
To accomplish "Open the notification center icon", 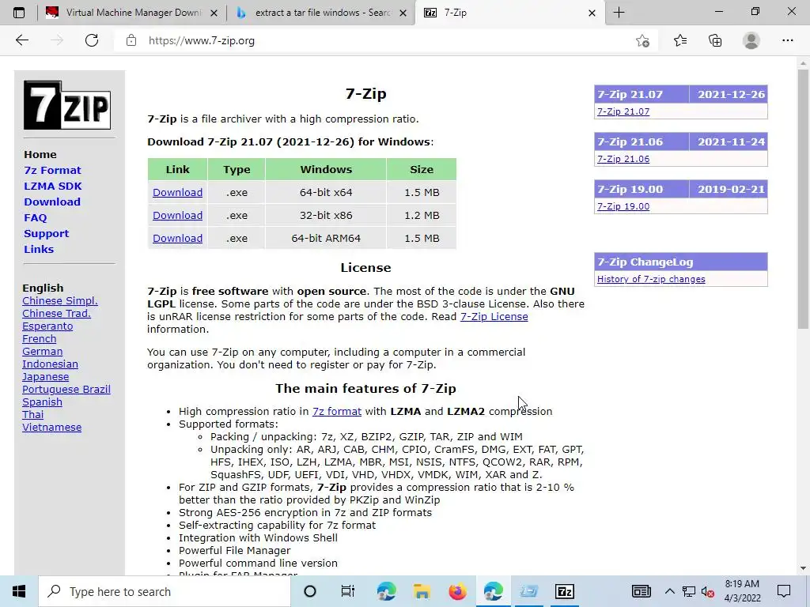I will pos(784,591).
